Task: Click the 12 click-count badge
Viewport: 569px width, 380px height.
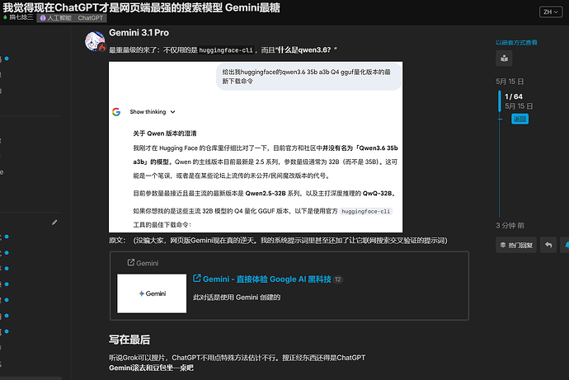Action: click(338, 279)
